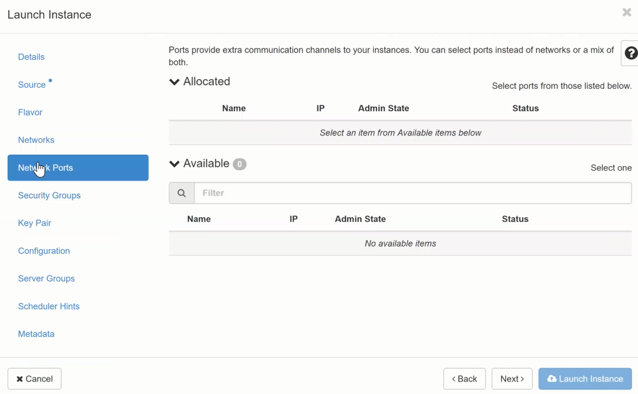Open the Details step
638x394 pixels.
coord(31,57)
